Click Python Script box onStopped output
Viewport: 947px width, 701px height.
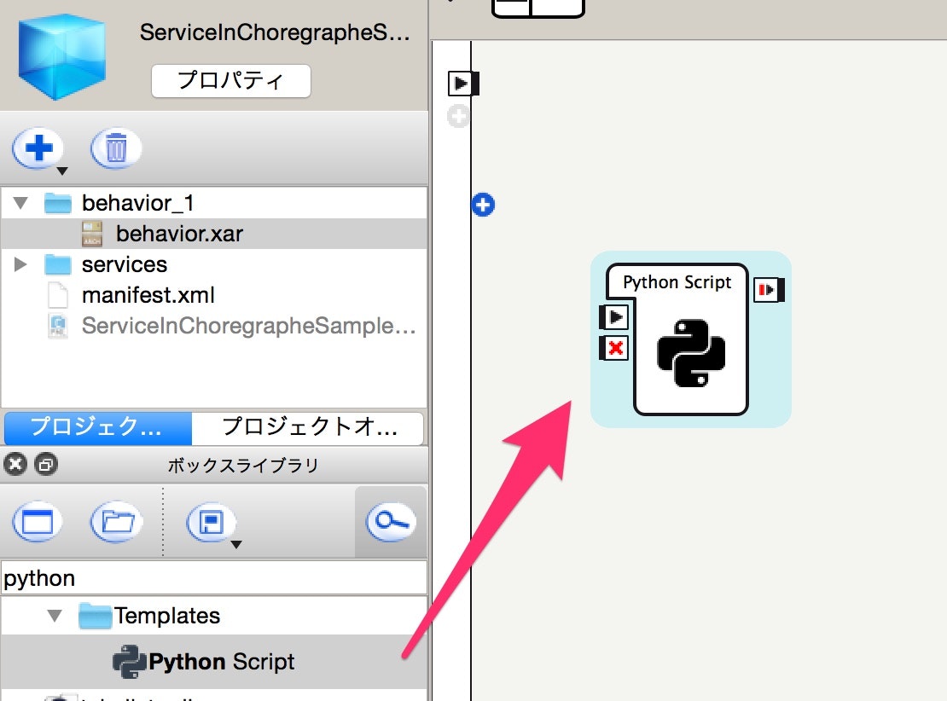tap(769, 290)
